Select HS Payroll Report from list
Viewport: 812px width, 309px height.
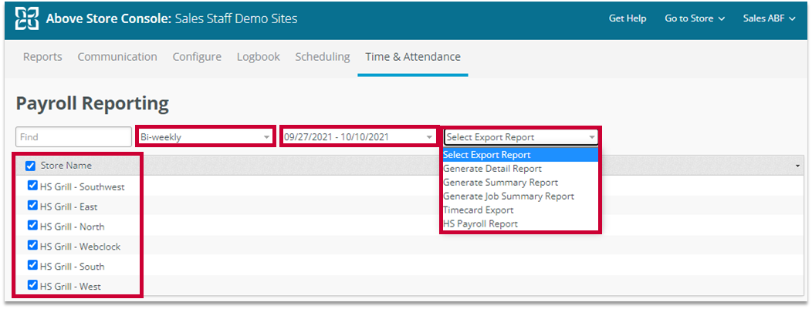[x=480, y=224]
